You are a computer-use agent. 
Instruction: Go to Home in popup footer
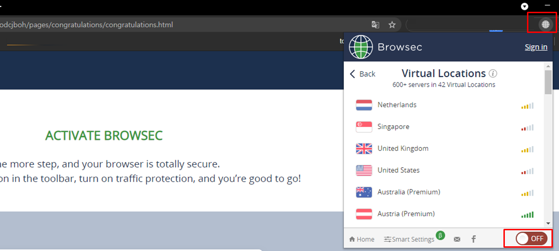(362, 239)
